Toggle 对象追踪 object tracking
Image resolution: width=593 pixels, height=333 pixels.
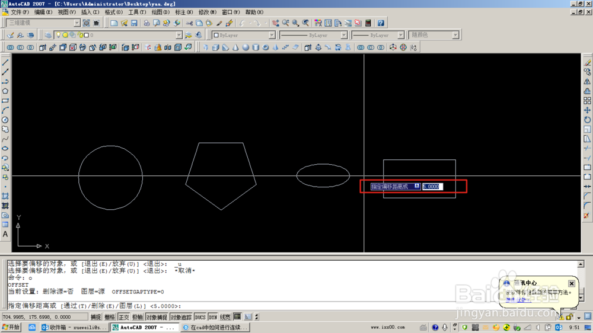click(181, 317)
